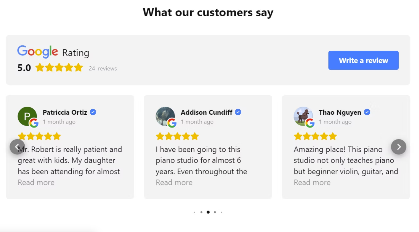Click Google badge on Addison Cundiff's avatar

click(172, 123)
